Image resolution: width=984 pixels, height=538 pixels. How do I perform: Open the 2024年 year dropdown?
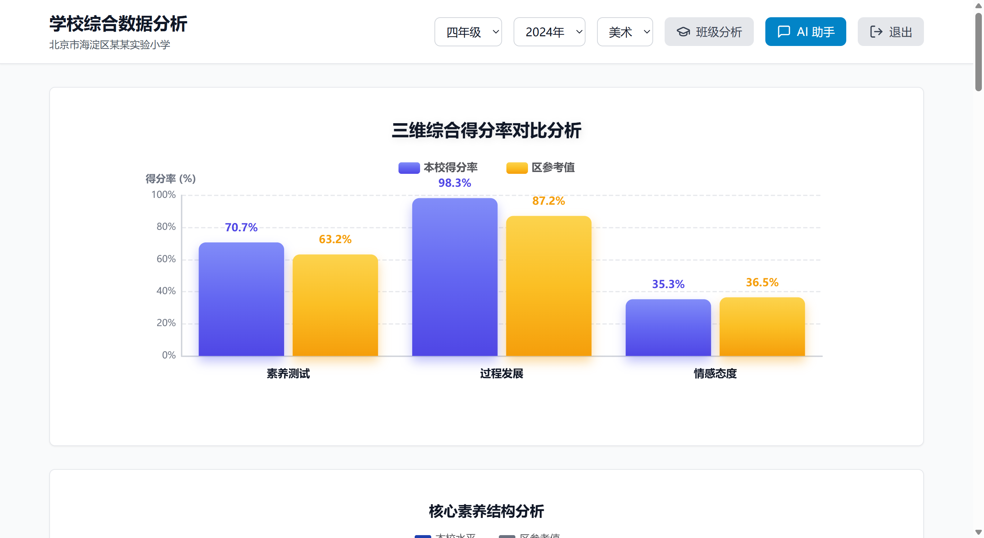click(549, 32)
